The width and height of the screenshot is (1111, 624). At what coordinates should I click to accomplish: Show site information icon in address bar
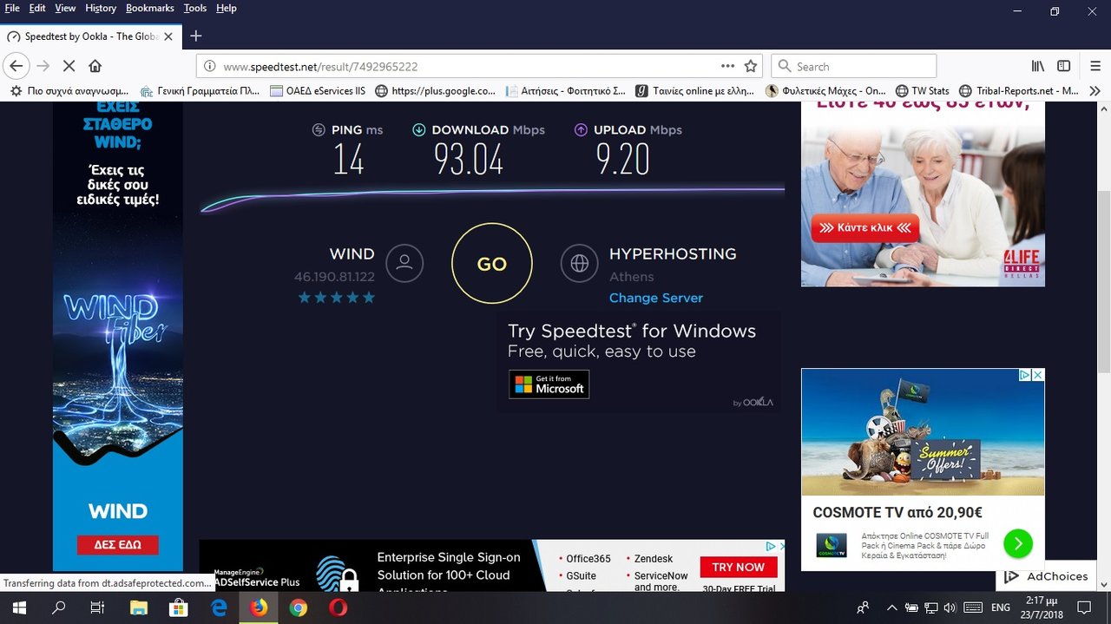(x=209, y=66)
